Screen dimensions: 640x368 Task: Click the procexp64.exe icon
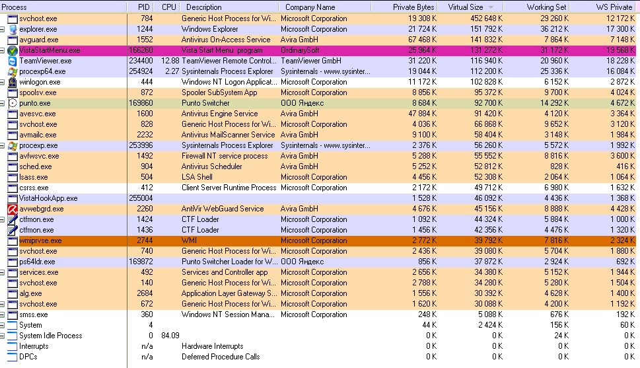[x=13, y=71]
